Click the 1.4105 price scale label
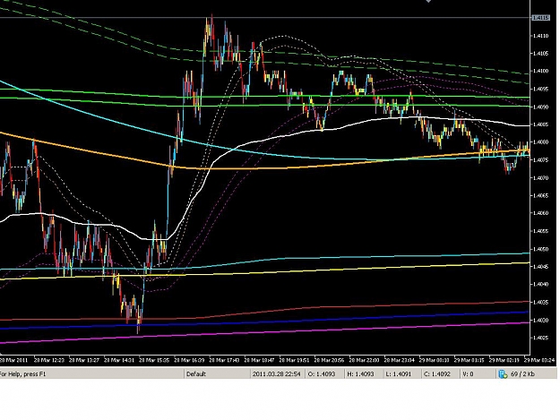The width and height of the screenshot is (560, 420). point(540,54)
